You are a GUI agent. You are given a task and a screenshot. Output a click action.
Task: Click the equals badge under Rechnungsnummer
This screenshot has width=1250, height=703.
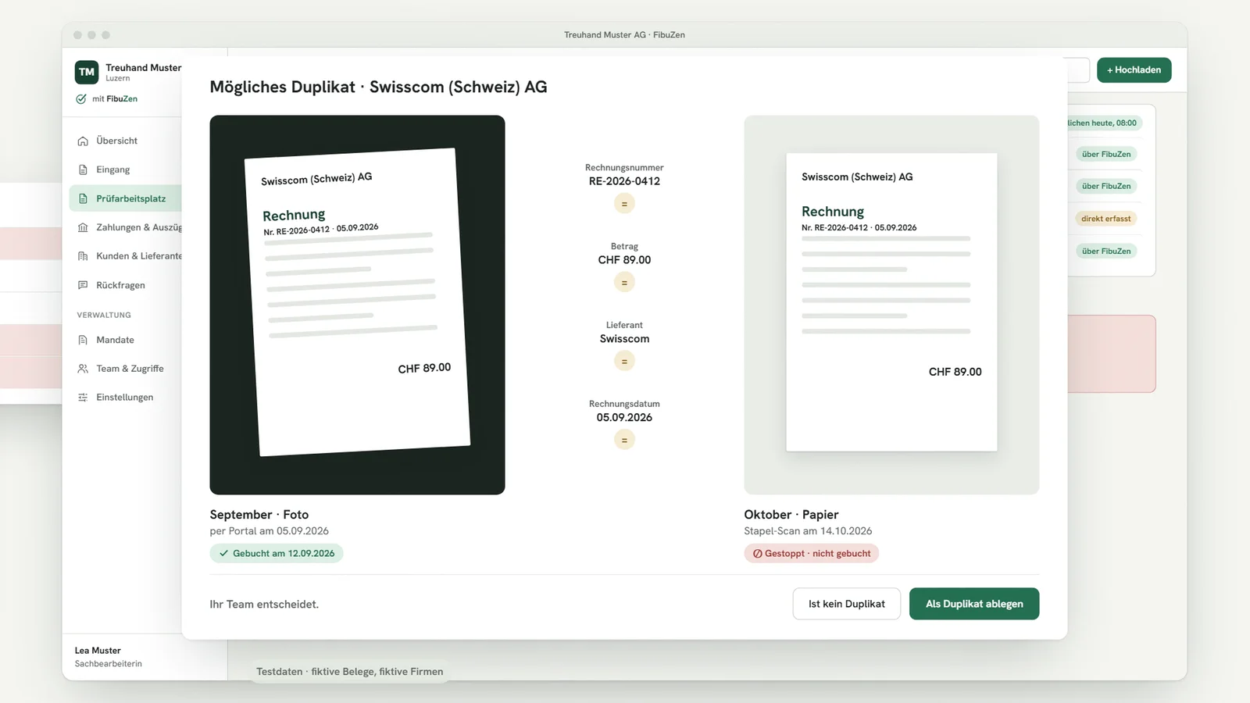point(624,204)
